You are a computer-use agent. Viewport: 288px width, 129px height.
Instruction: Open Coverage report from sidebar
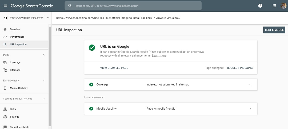point(15,62)
